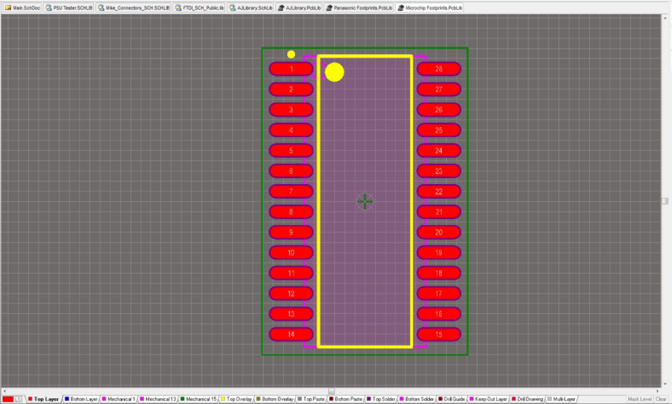The width and height of the screenshot is (672, 404).
Task: Select the Mechanical 15 layer tab
Action: point(198,399)
